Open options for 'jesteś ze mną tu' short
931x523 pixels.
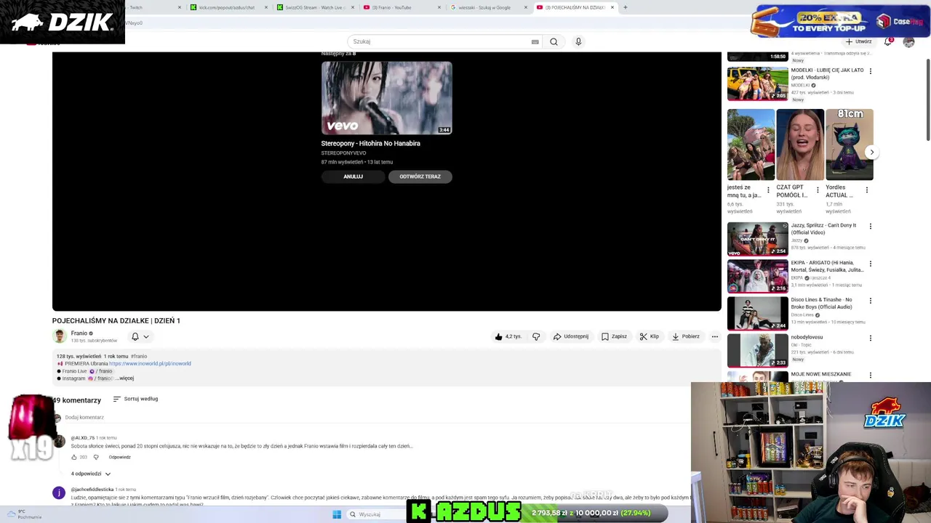tap(768, 190)
